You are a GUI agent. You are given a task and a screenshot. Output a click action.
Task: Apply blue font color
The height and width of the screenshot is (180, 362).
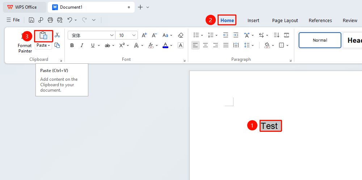165,45
